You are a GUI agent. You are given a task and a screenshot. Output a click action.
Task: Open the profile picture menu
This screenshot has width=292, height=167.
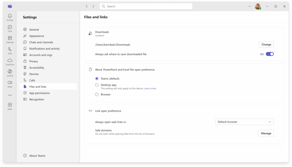tap(258, 6)
